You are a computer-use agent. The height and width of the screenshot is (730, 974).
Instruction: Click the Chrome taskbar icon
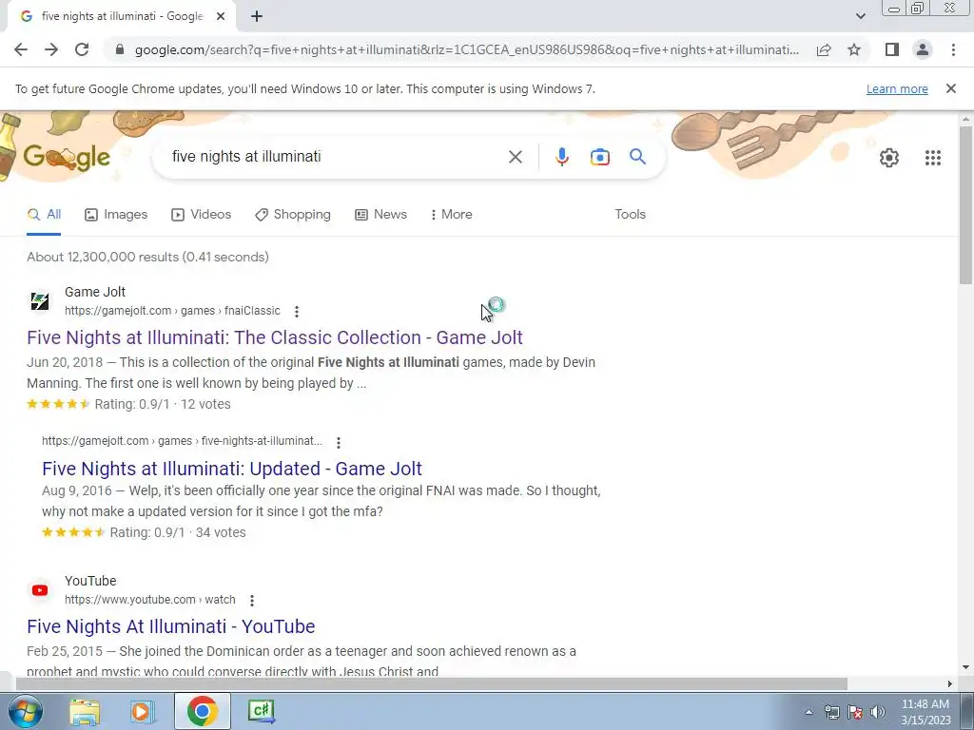pos(202,711)
